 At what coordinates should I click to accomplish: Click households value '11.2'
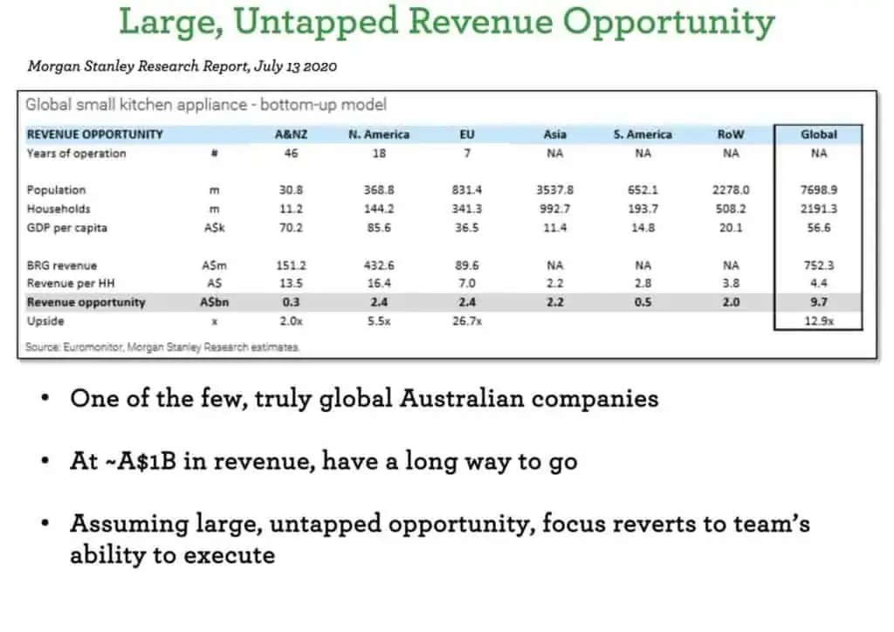[291, 209]
